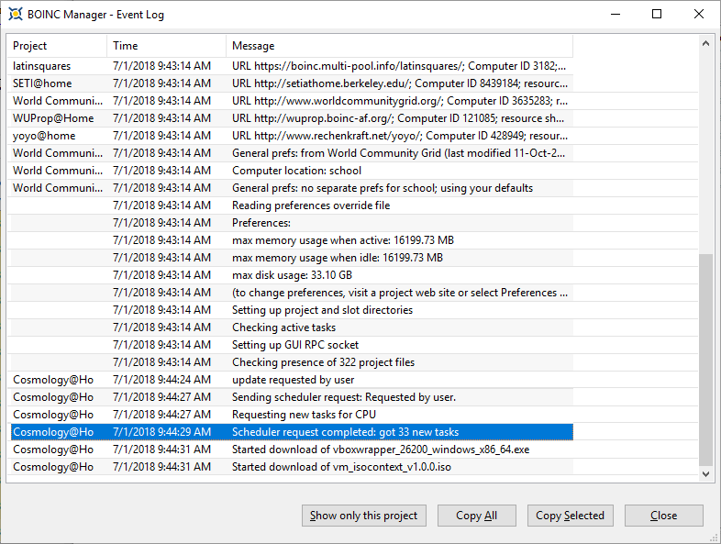Click the BOINC Manager title bar icon
This screenshot has height=544, width=721.
coord(16,15)
